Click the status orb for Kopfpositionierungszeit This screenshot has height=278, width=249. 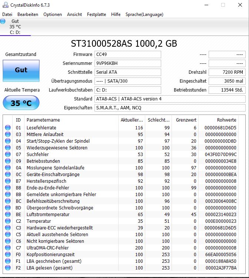[x=8, y=254]
